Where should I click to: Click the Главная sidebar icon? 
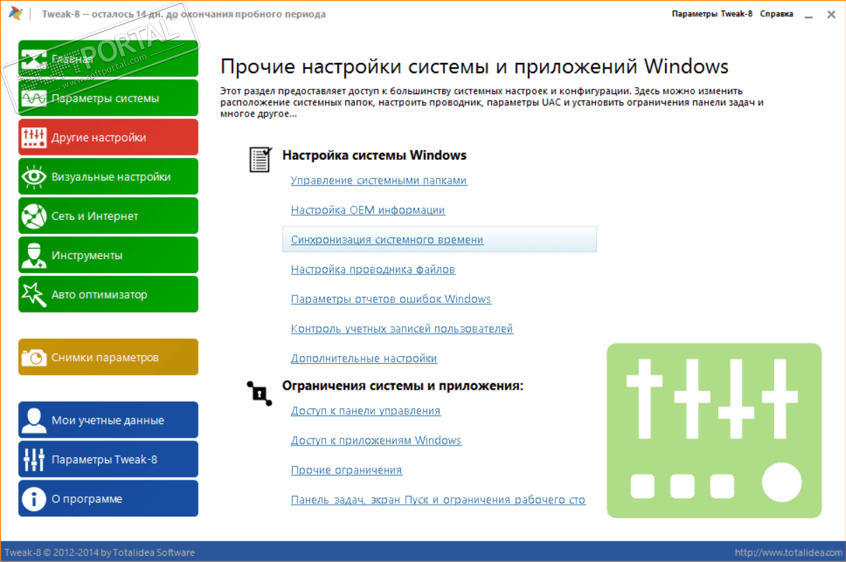(34, 59)
